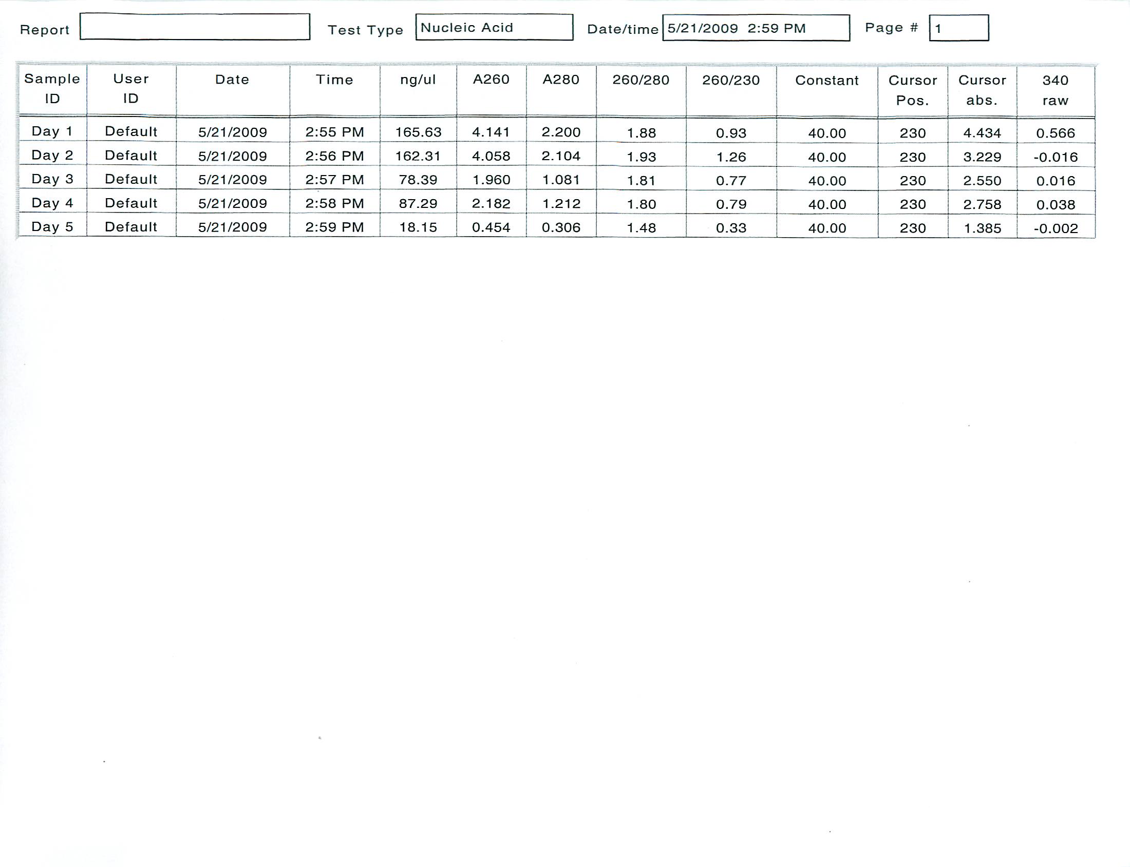
Task: Click the Cursor abs. value 2.550
Action: coord(982,181)
